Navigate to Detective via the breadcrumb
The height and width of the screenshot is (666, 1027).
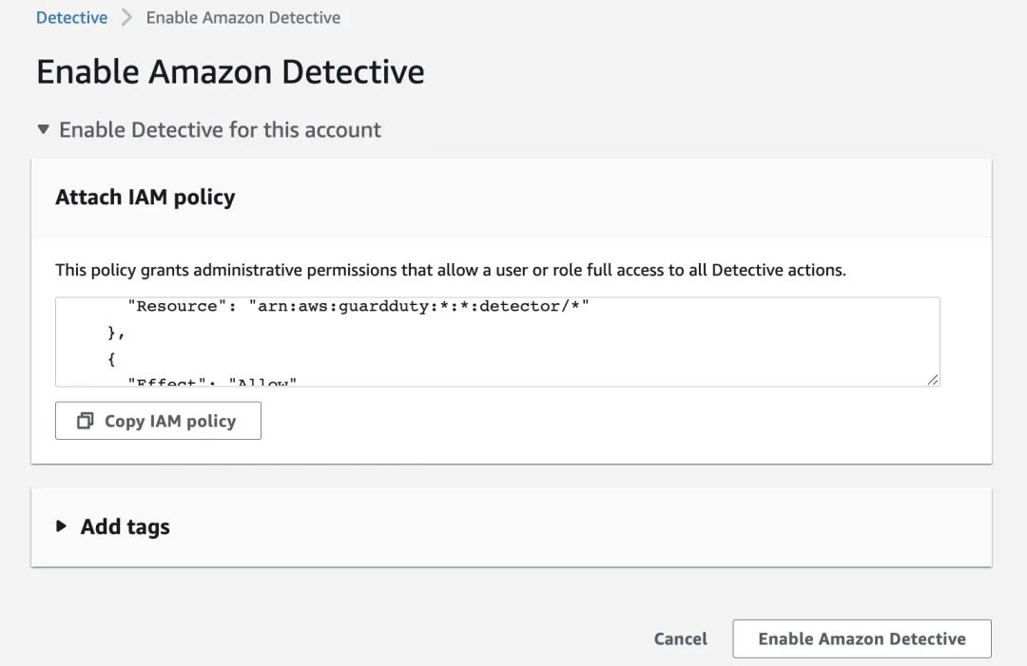71,16
